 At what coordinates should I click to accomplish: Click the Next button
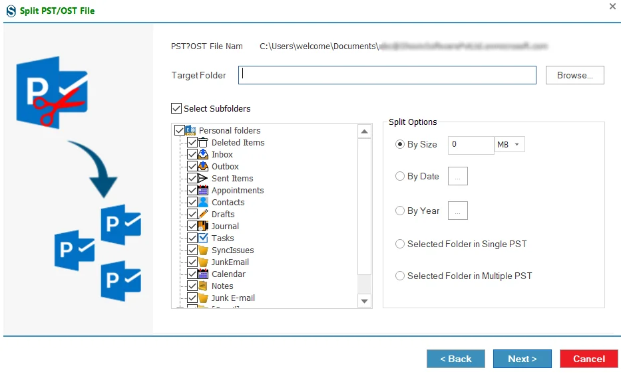(522, 359)
